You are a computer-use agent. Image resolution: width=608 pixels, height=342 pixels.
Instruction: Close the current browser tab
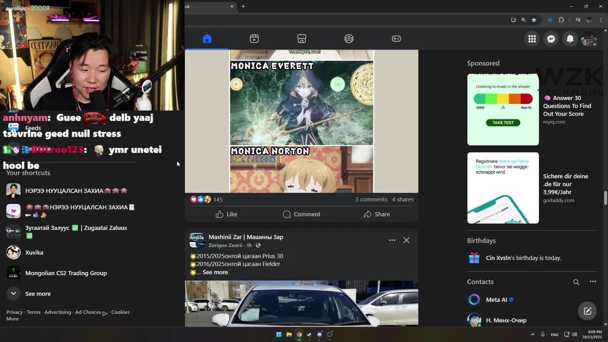click(232, 6)
